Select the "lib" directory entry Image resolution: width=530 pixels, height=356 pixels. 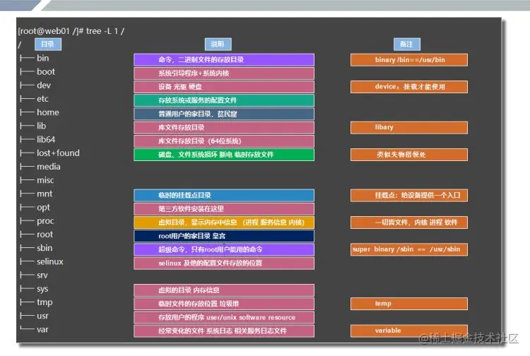(x=41, y=126)
